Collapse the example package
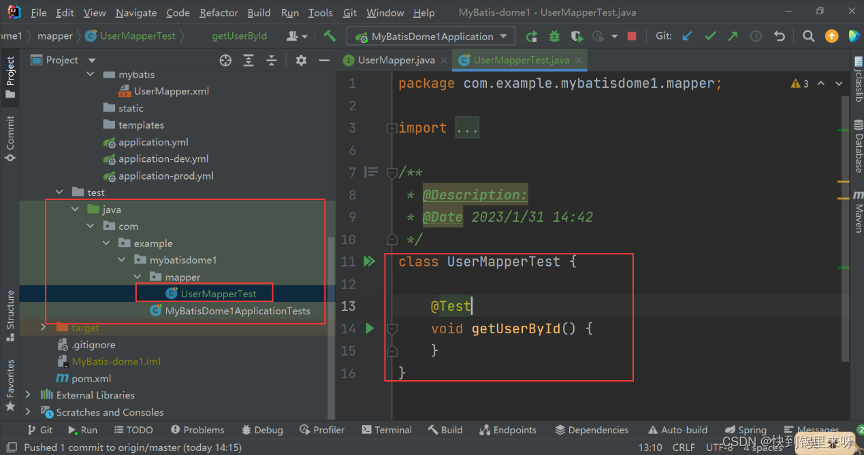This screenshot has width=864, height=455. (106, 243)
